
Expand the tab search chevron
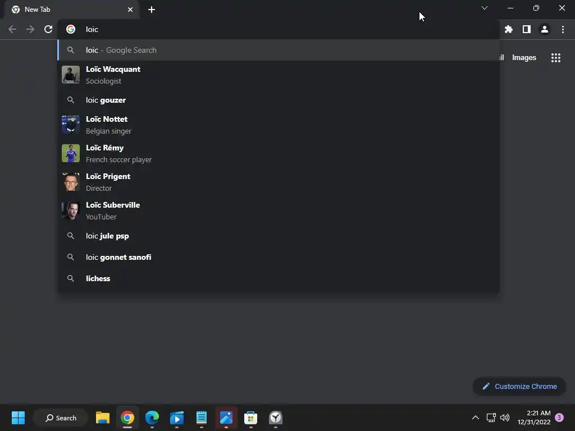pyautogui.click(x=485, y=8)
